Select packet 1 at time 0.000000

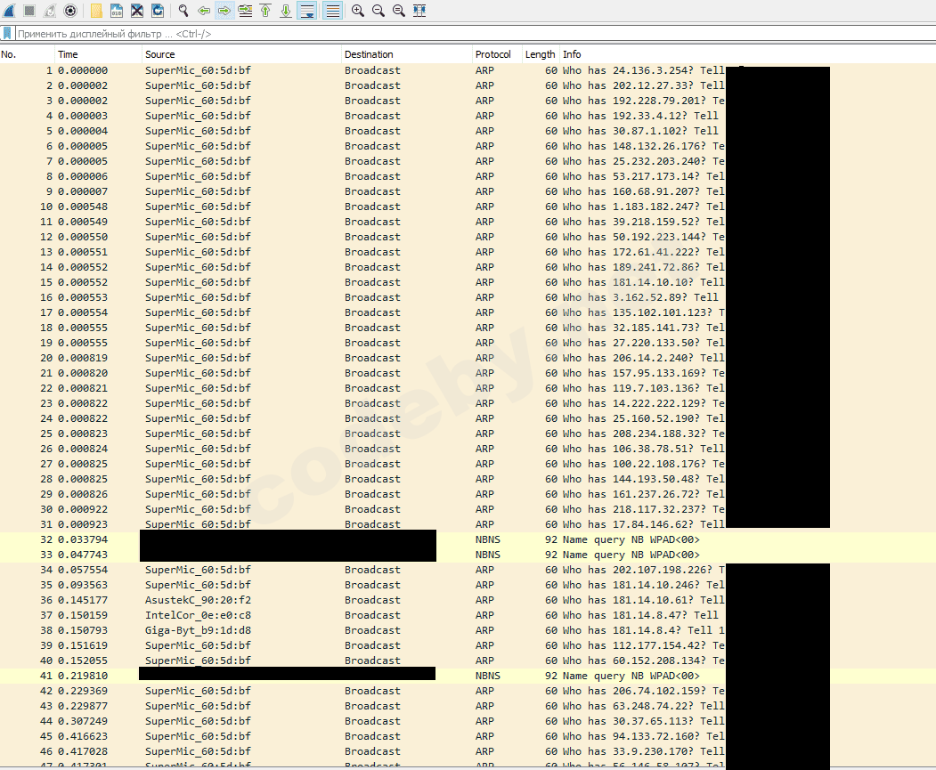[x=468, y=70]
